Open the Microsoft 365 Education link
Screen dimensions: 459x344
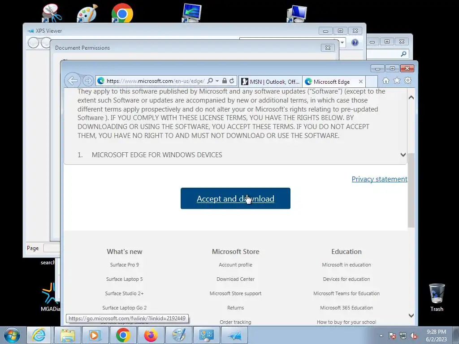pos(346,308)
